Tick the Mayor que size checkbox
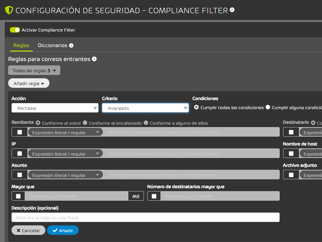This screenshot has width=322, height=242. pyautogui.click(x=18, y=196)
